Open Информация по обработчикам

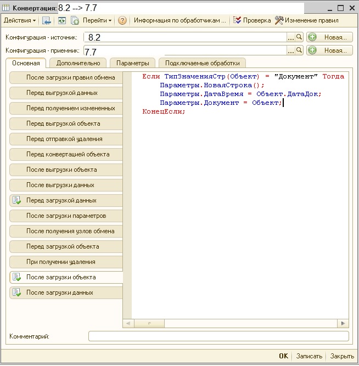180,20
